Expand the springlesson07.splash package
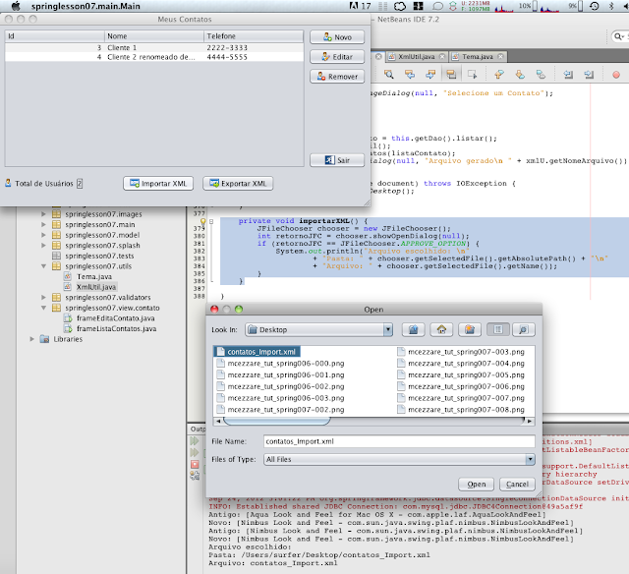The width and height of the screenshot is (629, 574). pos(43,246)
